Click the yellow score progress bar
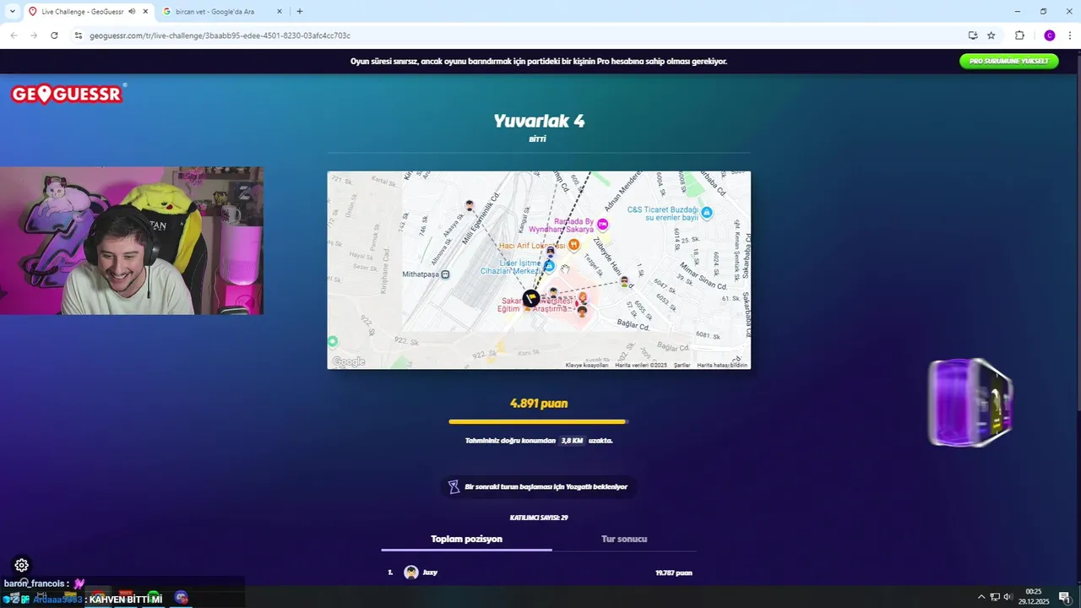The height and width of the screenshot is (608, 1081). tap(539, 421)
